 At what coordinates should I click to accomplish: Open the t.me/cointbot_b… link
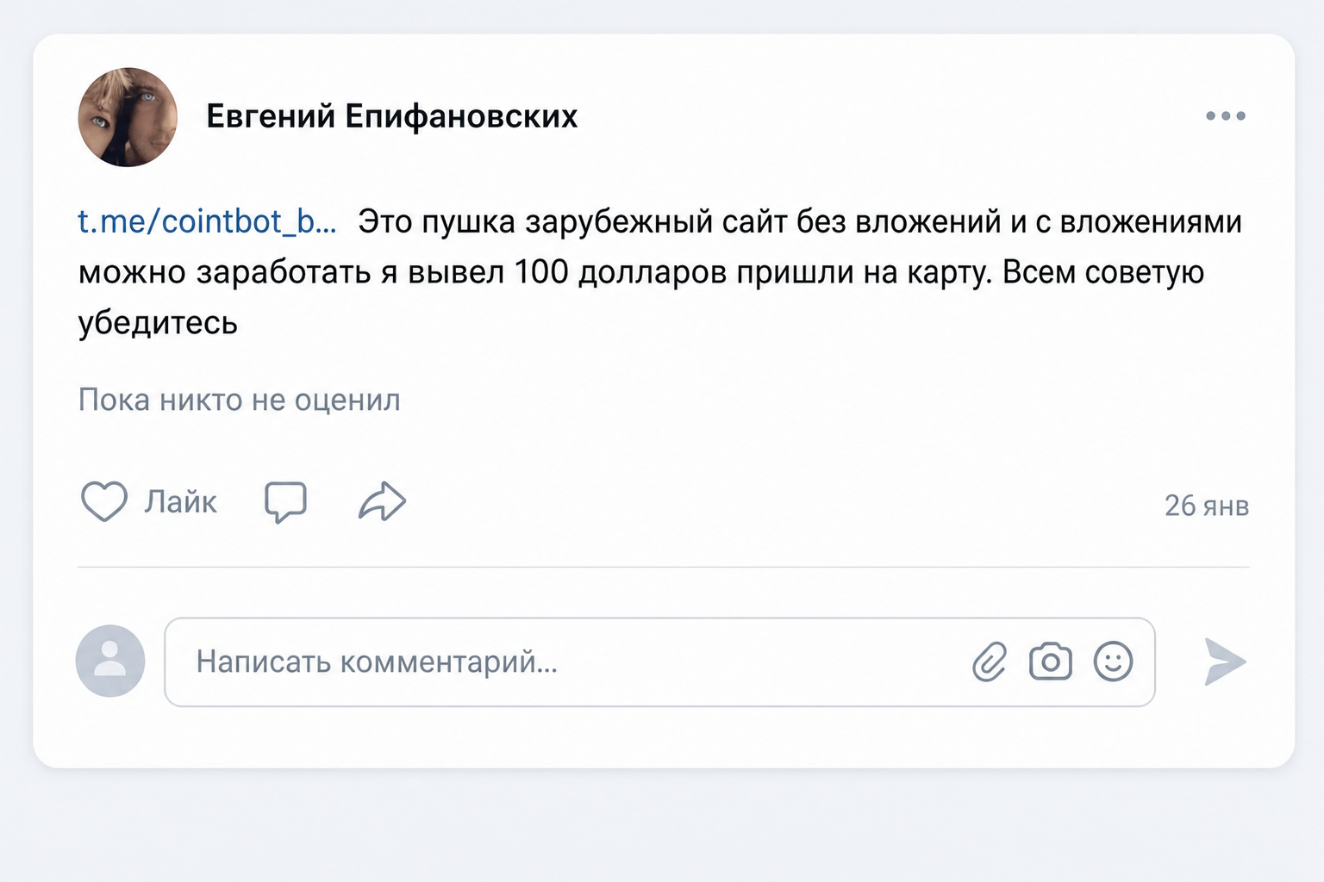click(207, 222)
